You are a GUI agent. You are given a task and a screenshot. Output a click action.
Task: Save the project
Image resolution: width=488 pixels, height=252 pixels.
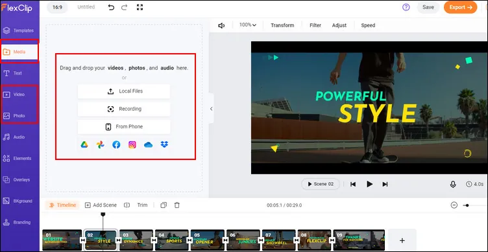click(x=428, y=8)
